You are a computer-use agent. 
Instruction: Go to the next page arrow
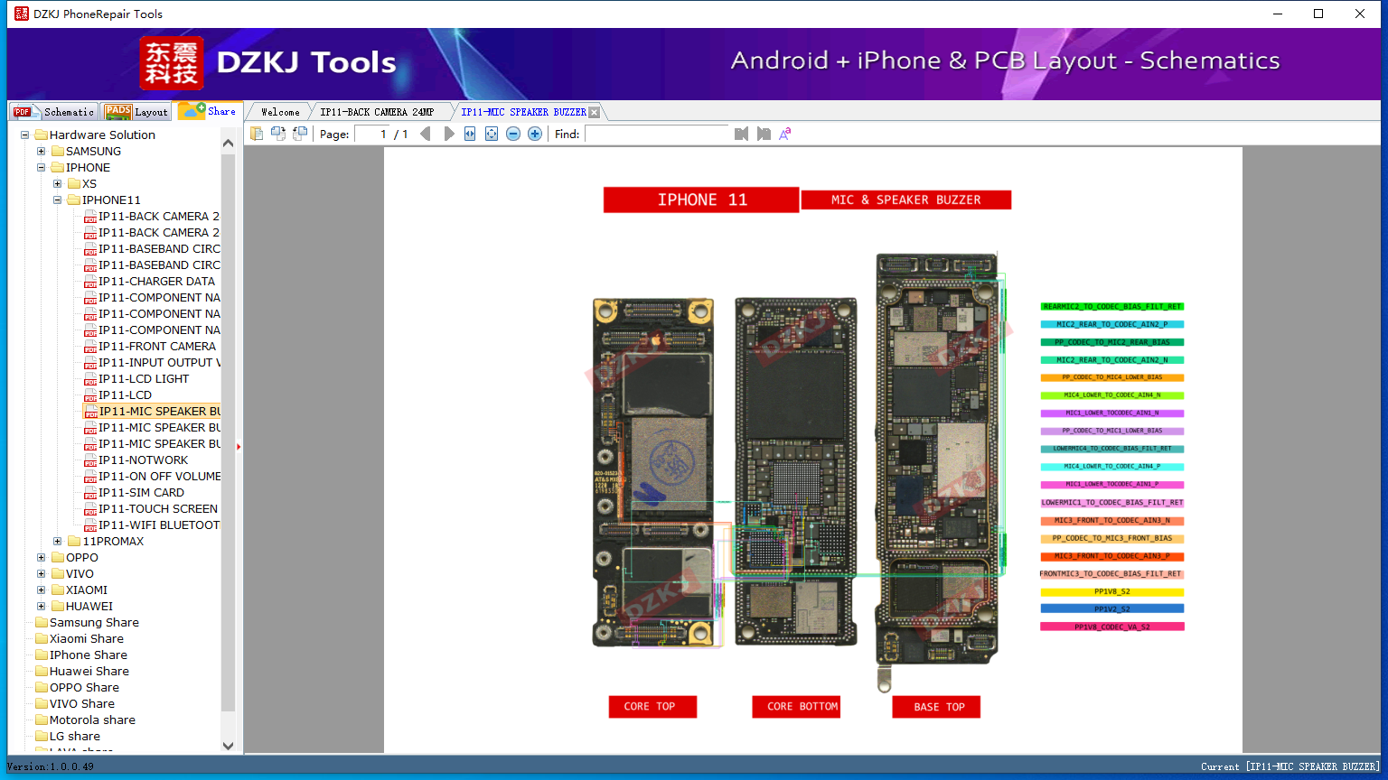449,134
